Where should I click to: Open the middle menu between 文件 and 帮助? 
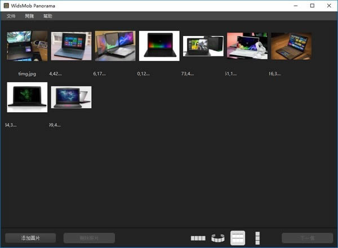(29, 16)
